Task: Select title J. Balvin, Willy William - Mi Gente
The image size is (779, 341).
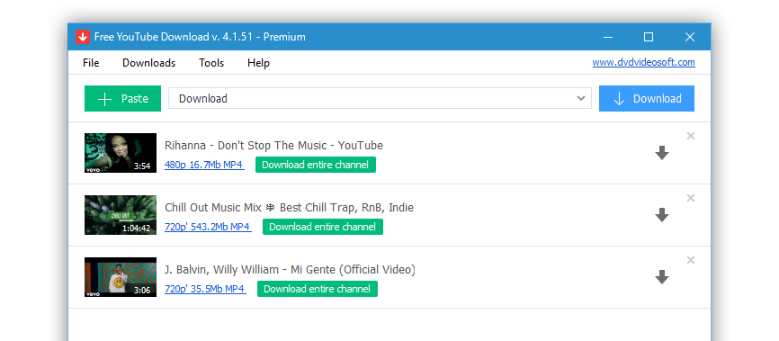Action: tap(291, 269)
